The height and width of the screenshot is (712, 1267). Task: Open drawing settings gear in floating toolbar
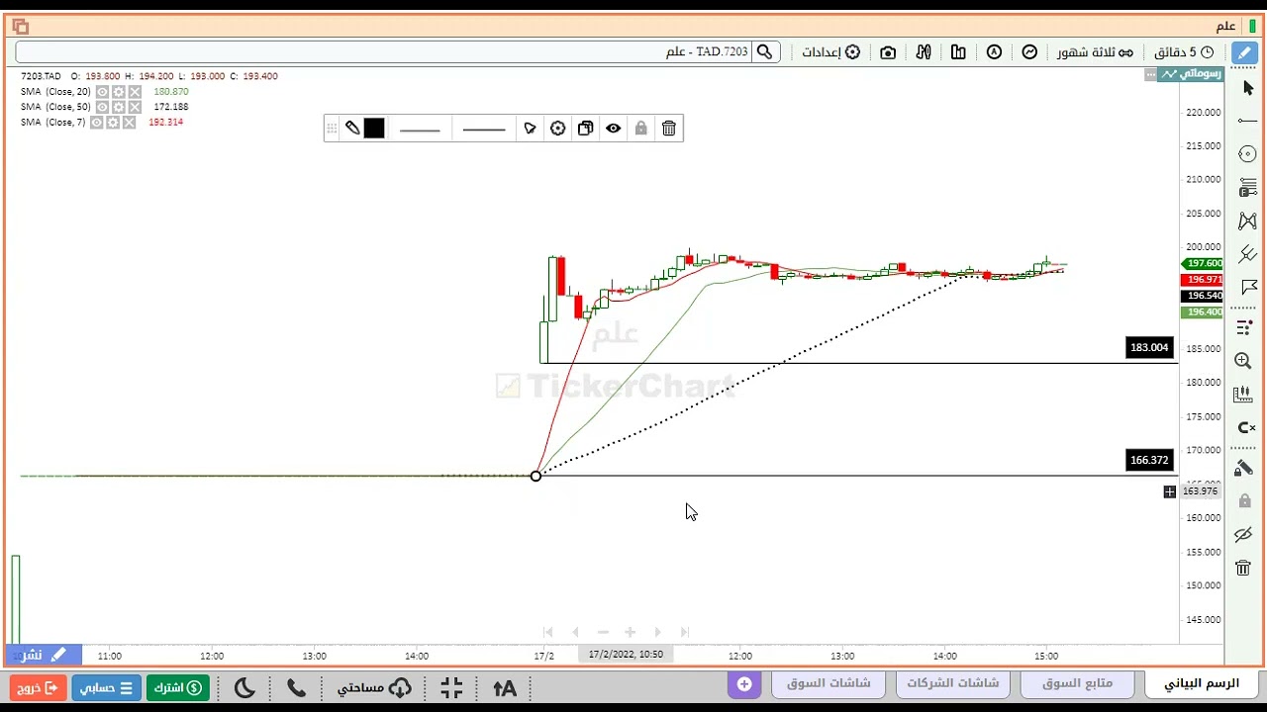558,129
